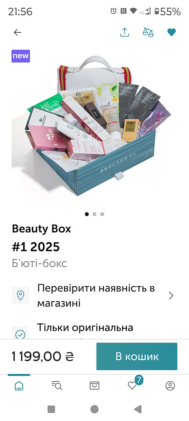Screen dimensions: 189x421
Task: Tap Android back triangle button
Action: 138,409
